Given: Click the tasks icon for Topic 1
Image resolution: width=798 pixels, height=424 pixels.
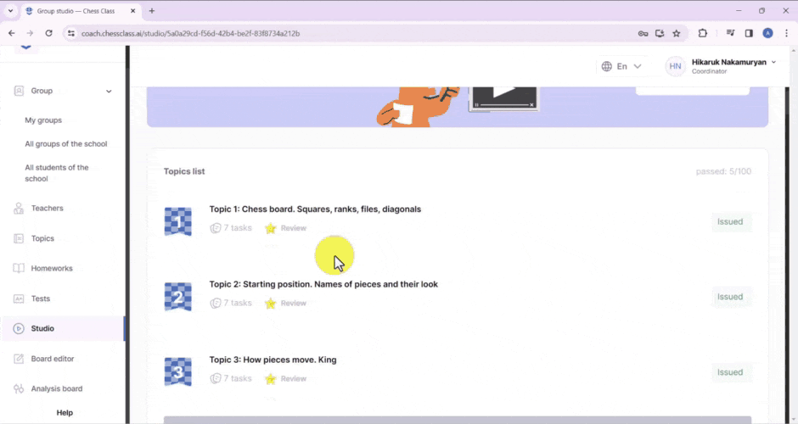Looking at the screenshot, I should [x=216, y=228].
